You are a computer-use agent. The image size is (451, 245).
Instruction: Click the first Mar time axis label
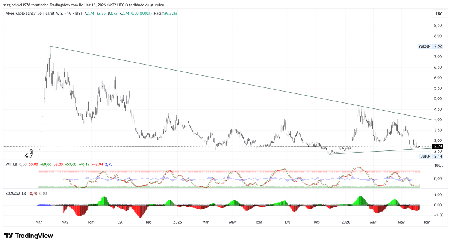[39, 222]
